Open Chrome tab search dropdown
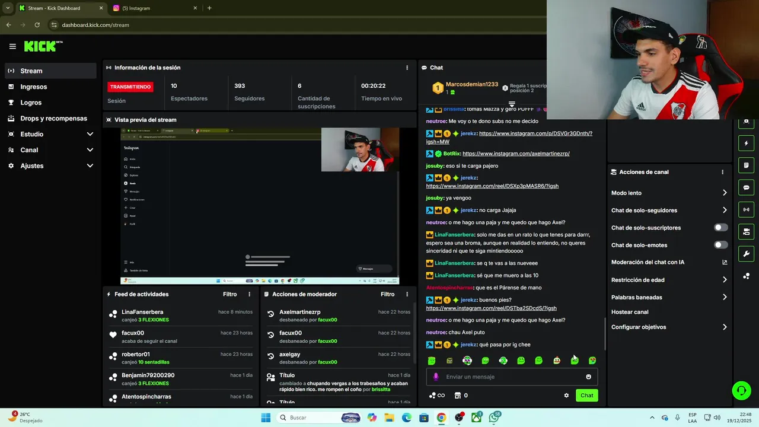This screenshot has height=427, width=759. pos(8,8)
